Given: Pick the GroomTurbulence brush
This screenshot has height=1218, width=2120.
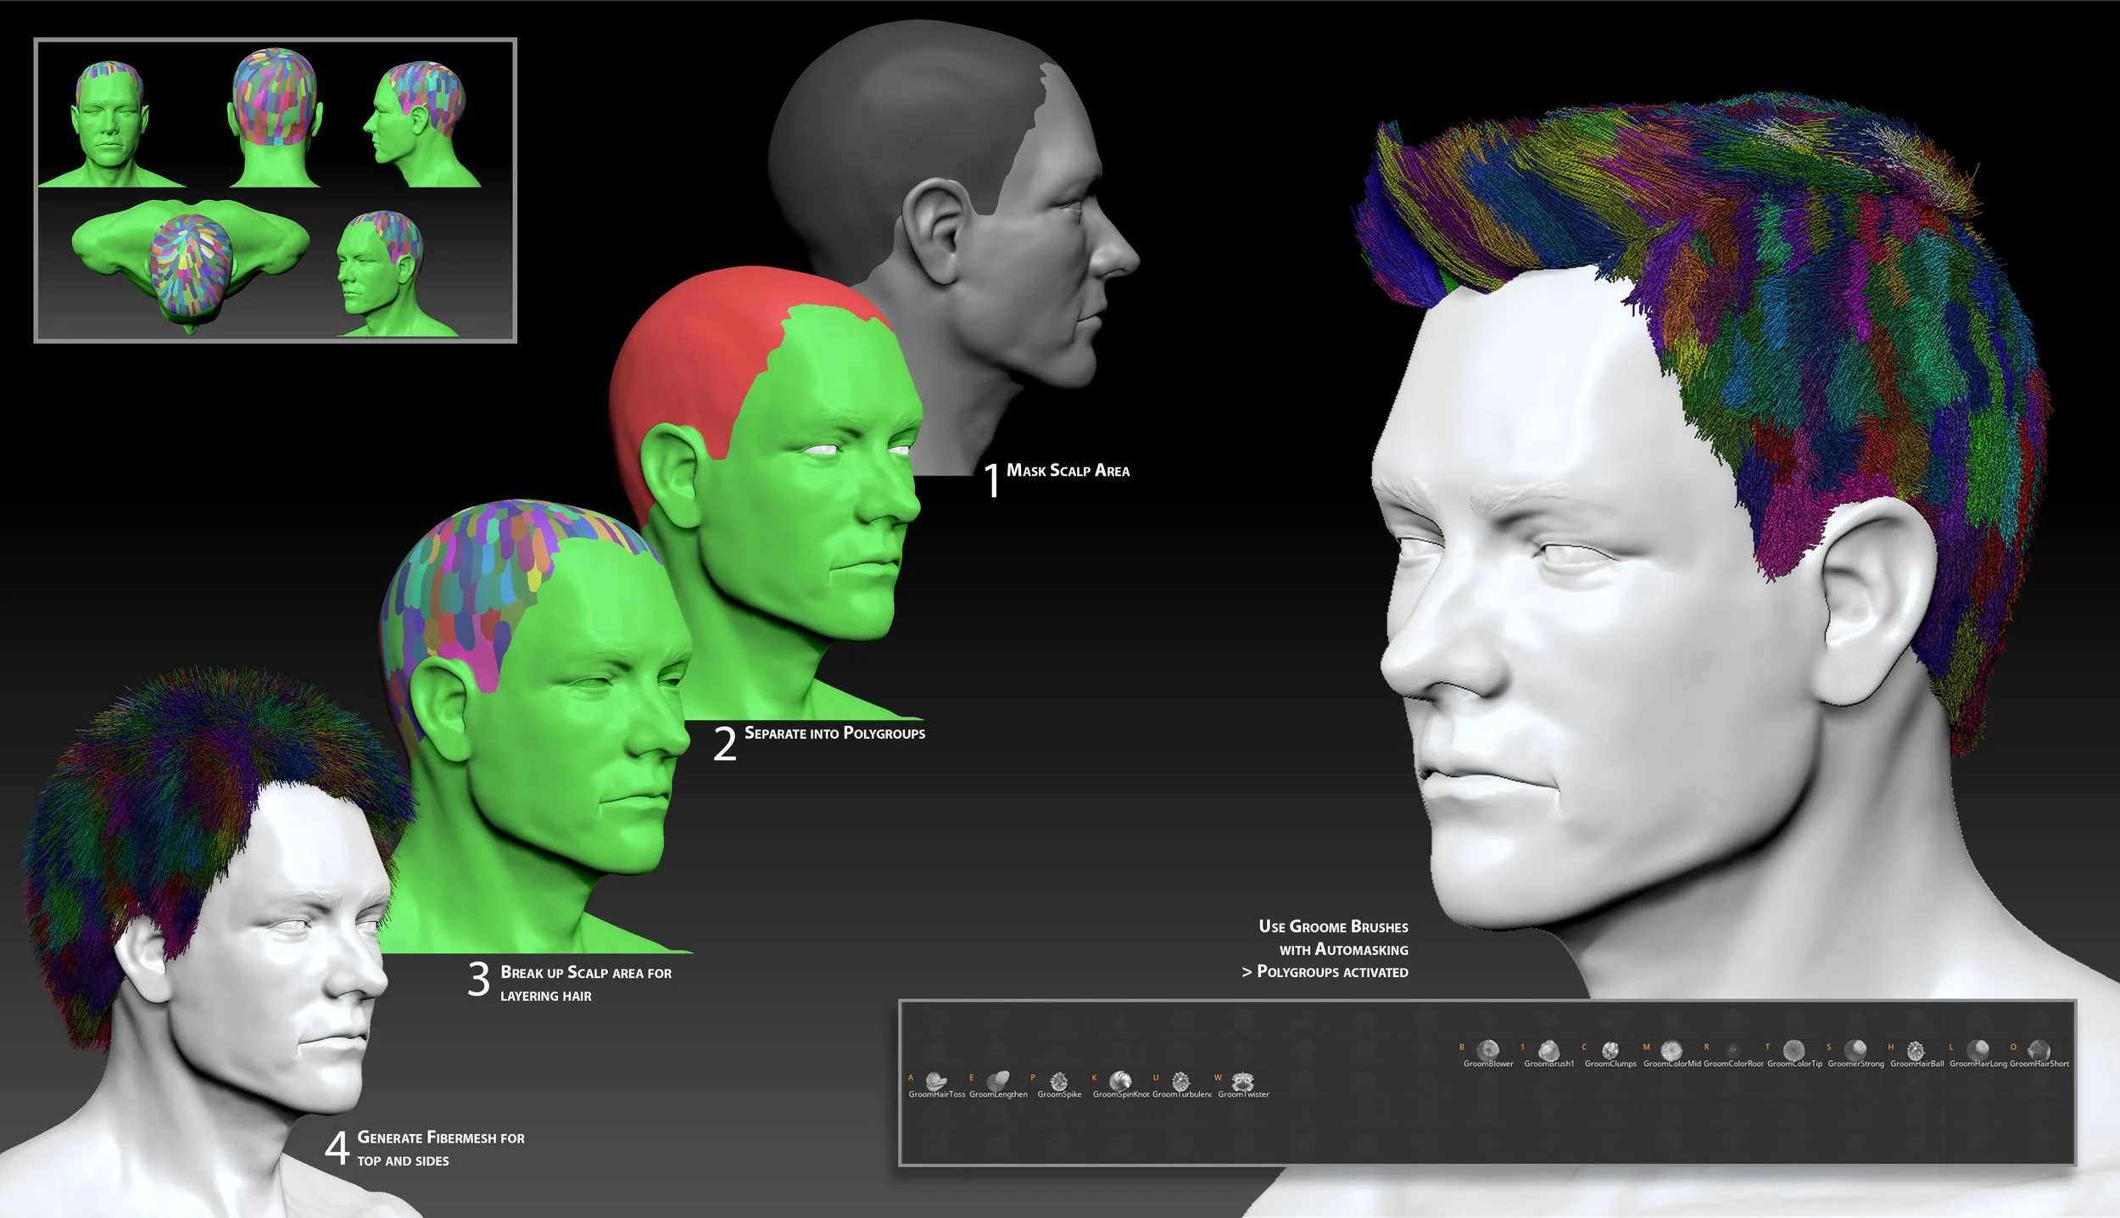Looking at the screenshot, I should (1181, 1081).
